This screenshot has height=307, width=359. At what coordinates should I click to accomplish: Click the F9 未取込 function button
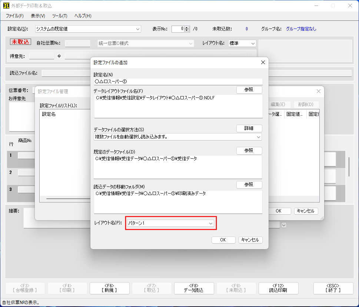pyautogui.click(x=236, y=288)
